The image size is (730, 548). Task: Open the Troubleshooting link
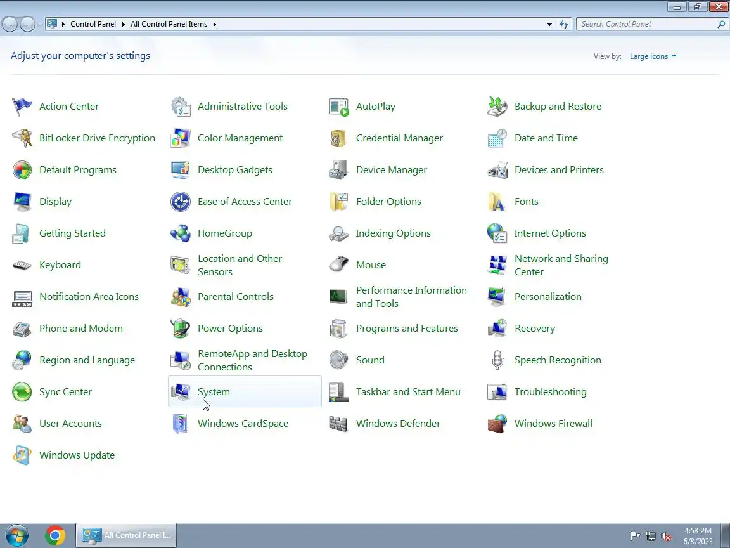coord(550,392)
